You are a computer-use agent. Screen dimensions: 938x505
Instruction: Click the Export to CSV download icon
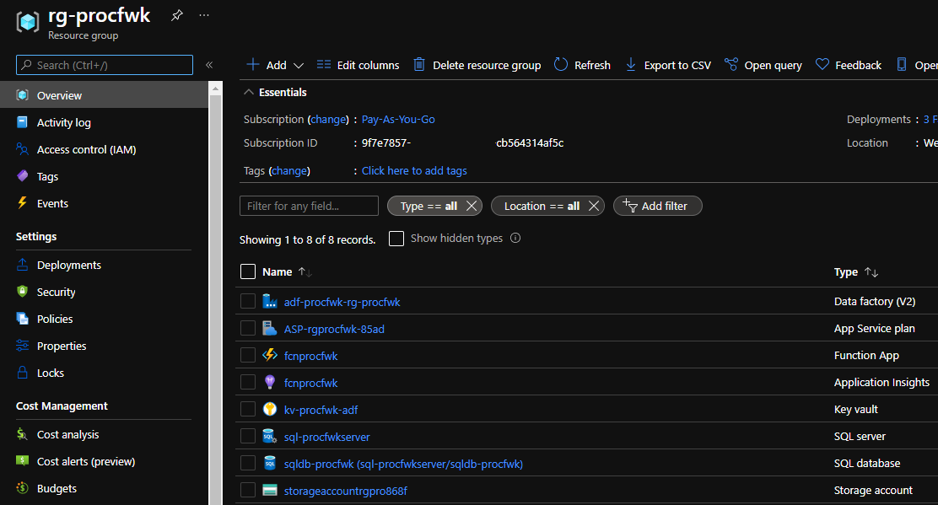tap(630, 65)
